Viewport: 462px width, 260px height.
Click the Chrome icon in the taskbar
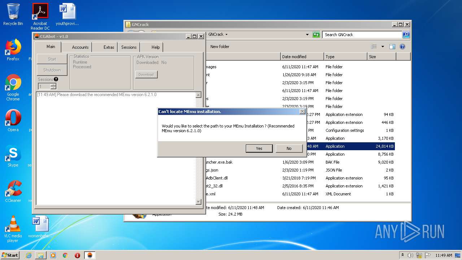[65, 255]
